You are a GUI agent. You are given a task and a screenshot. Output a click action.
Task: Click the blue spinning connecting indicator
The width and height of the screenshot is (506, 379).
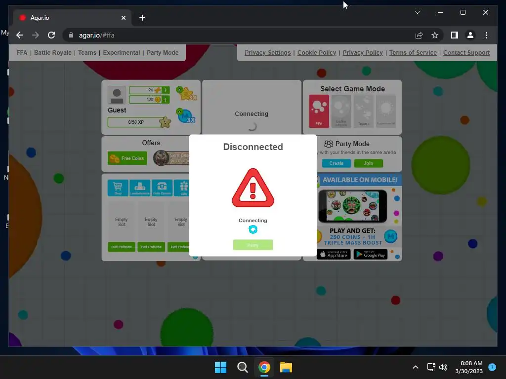click(x=253, y=229)
